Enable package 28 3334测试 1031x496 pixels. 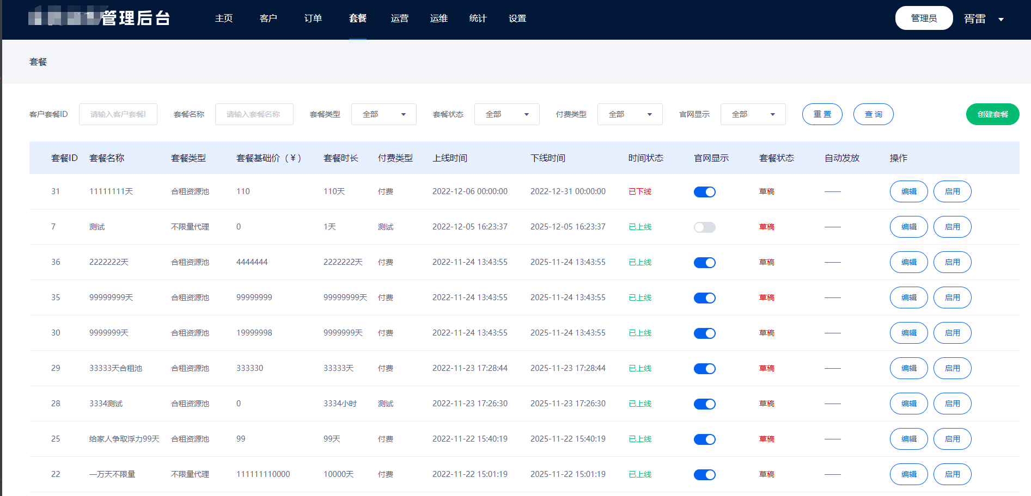click(x=953, y=404)
